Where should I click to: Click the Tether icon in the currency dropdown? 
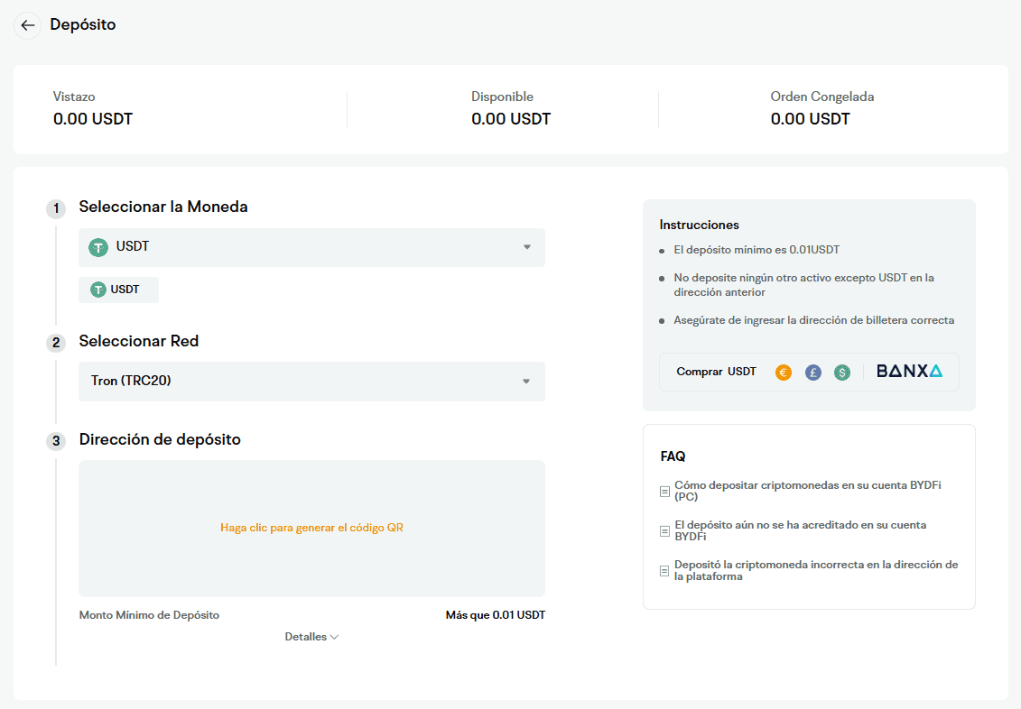point(98,247)
